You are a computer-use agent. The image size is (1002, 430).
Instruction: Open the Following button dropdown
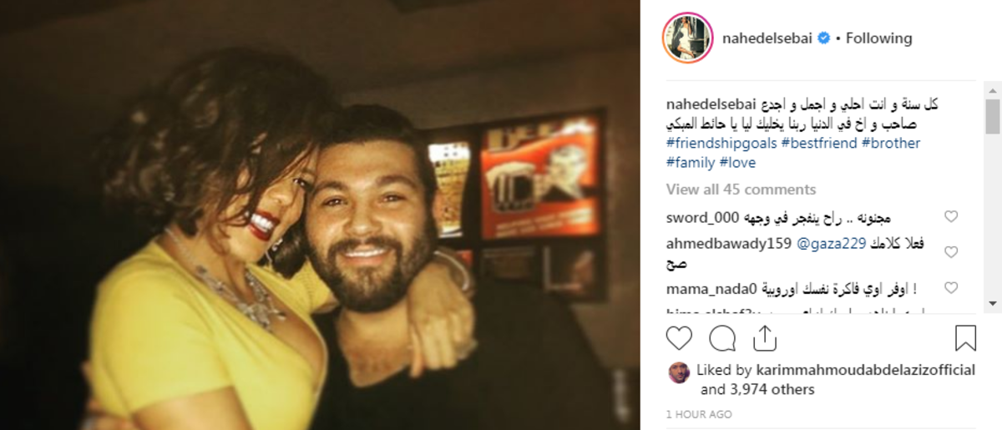[879, 38]
